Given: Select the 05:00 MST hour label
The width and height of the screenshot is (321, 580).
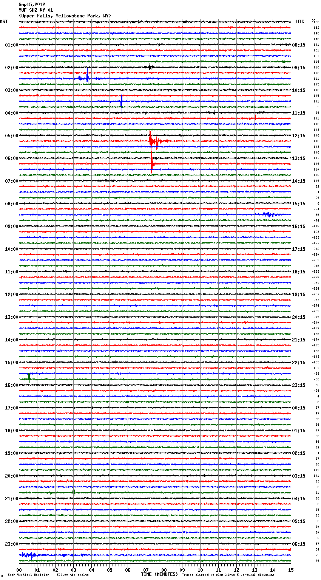Looking at the screenshot, I should click(x=12, y=136).
